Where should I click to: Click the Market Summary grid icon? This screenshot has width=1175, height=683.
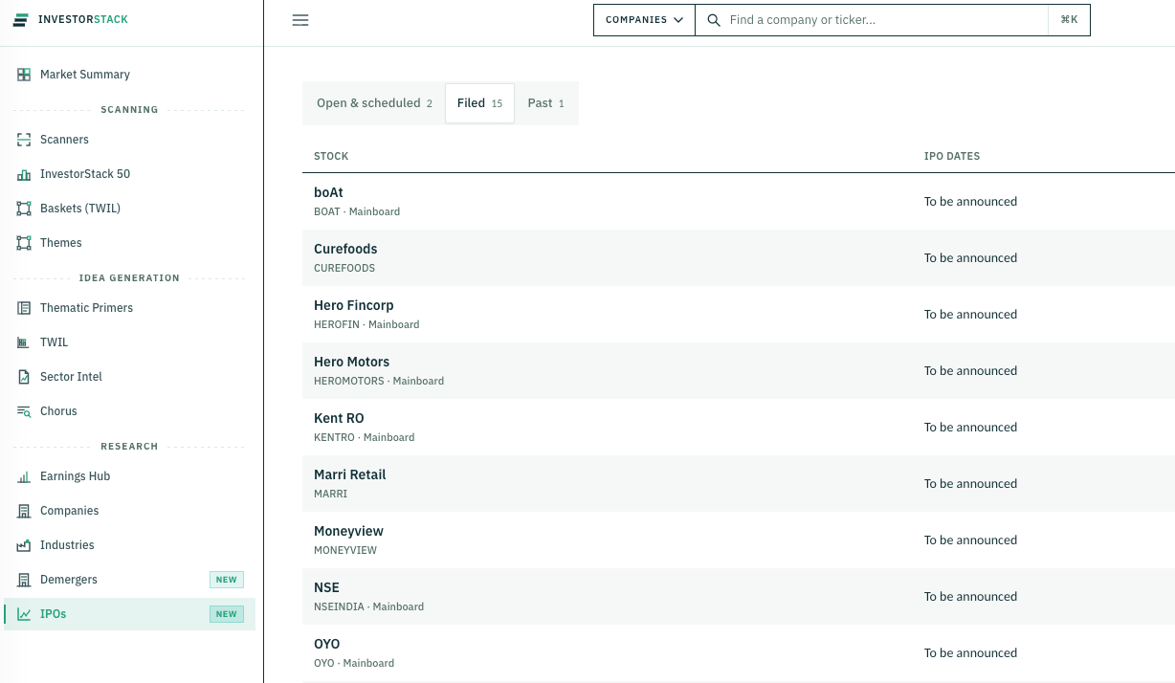tap(24, 75)
